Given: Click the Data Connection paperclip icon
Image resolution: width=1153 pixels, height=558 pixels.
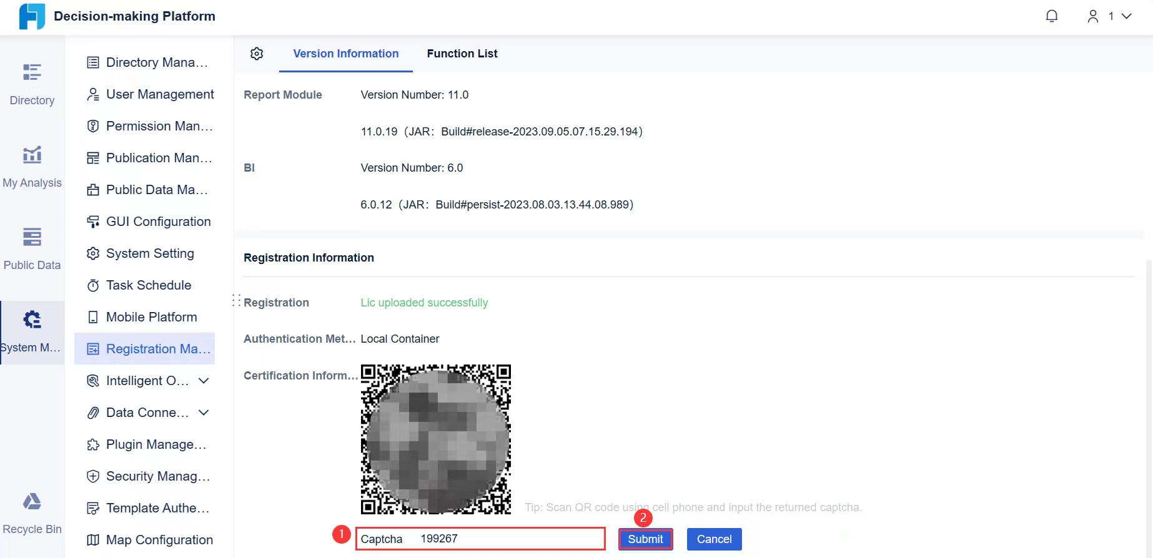Looking at the screenshot, I should [93, 413].
